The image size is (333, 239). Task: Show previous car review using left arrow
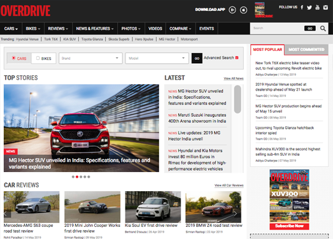click(x=6, y=214)
